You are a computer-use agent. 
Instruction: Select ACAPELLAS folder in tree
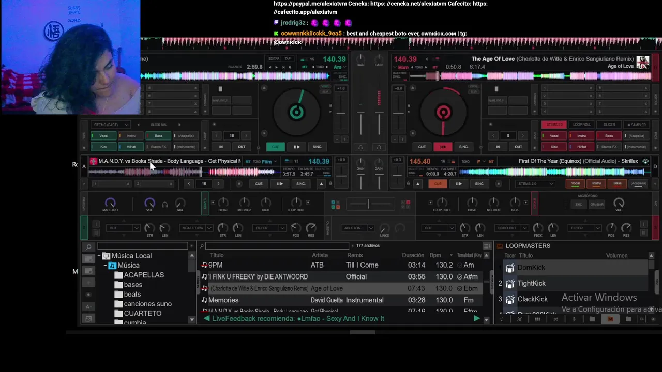click(144, 275)
